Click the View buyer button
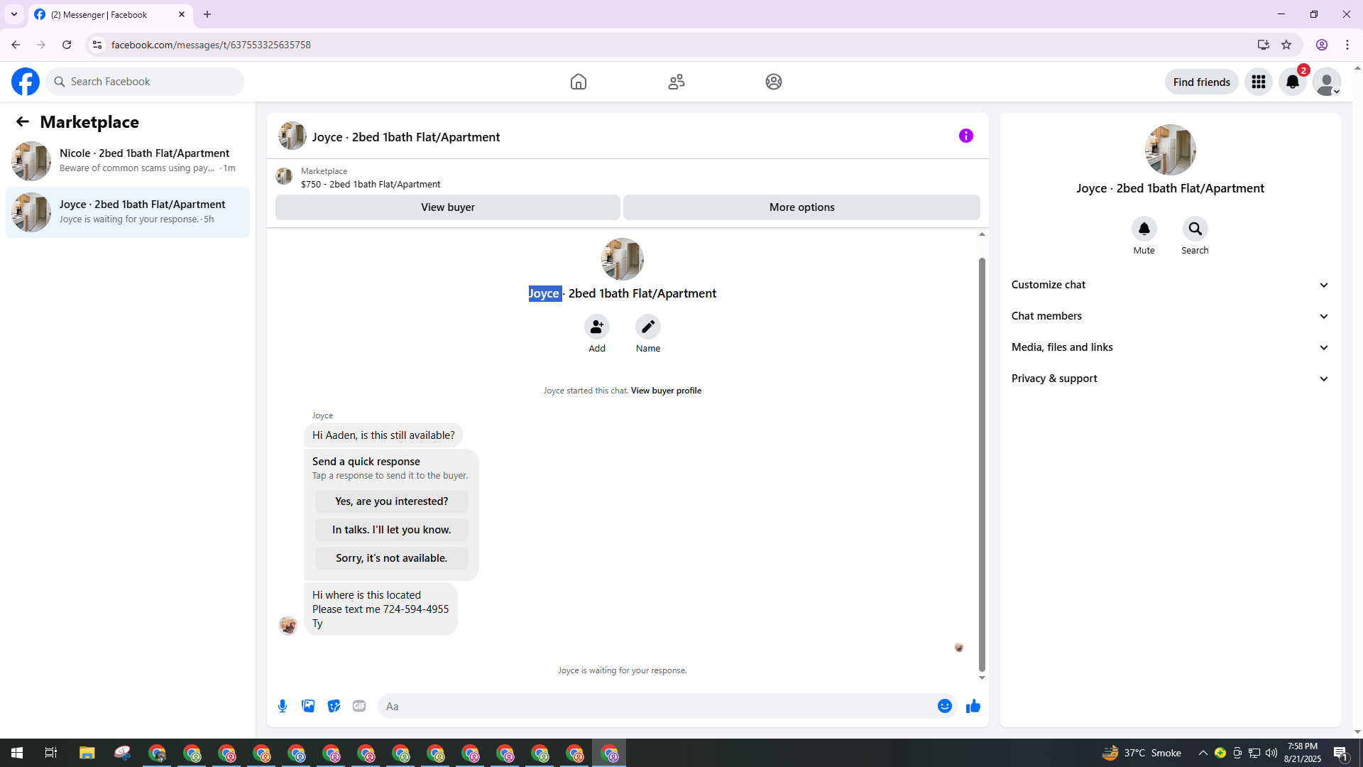This screenshot has height=767, width=1363. click(x=447, y=207)
